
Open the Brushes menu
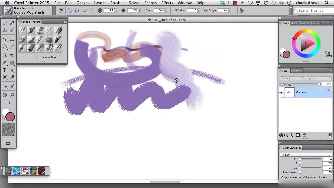(117, 3)
